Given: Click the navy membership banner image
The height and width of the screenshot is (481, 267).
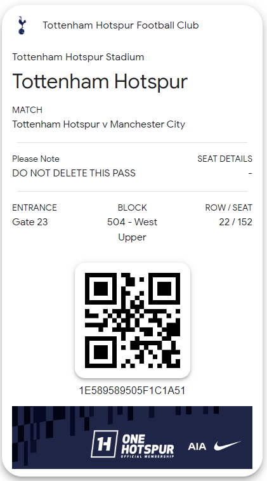Looking at the screenshot, I should 132,437.
